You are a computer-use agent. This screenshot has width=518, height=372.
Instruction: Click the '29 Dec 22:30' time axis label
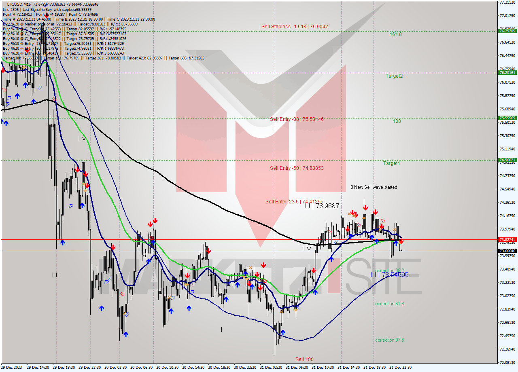tap(89, 368)
